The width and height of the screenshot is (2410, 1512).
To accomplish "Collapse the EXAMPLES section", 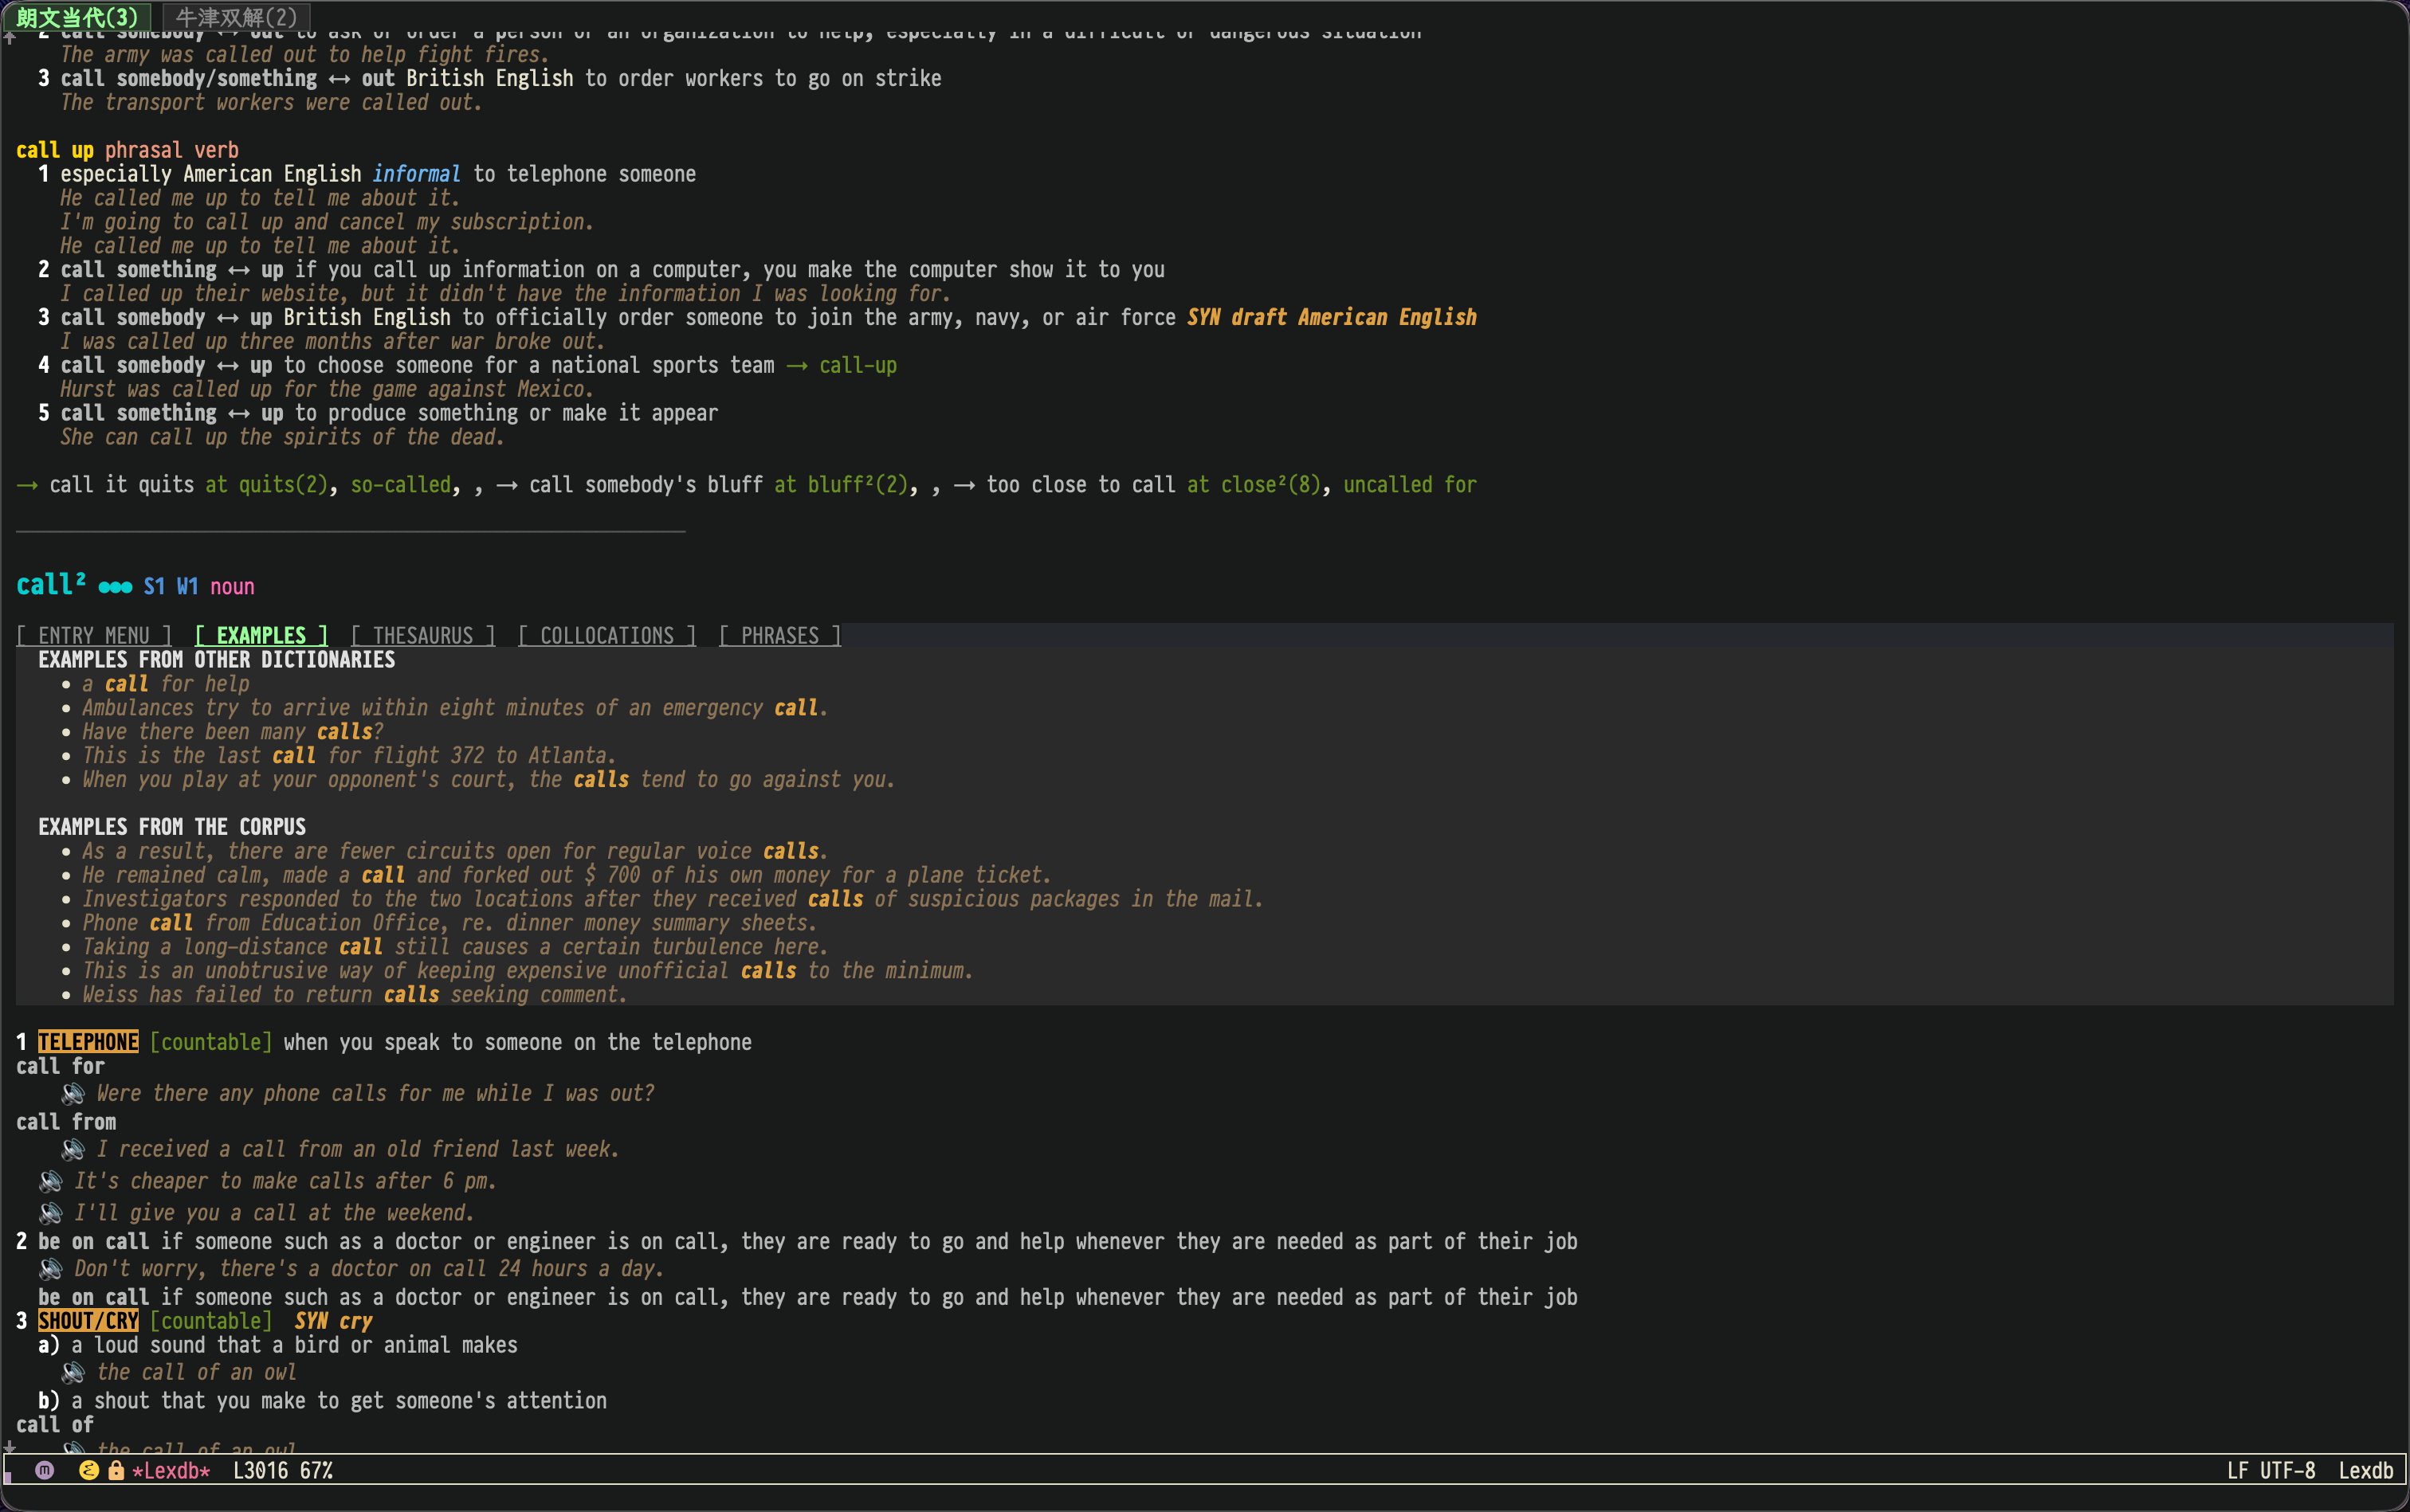I will [x=261, y=636].
